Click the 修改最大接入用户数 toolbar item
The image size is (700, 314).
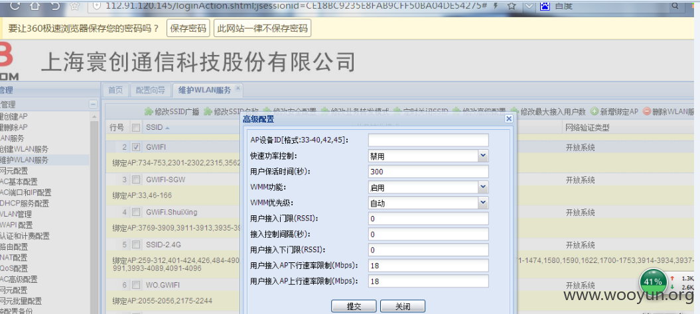coord(548,111)
